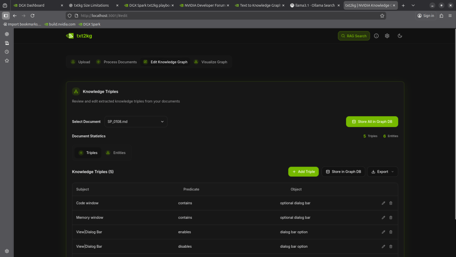456x257 pixels.
Task: Click Store All in Graph DB
Action: click(x=372, y=122)
